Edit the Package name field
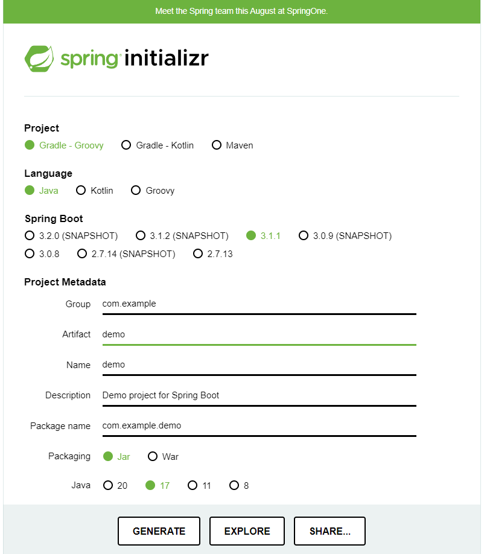The image size is (487, 554). 259,425
